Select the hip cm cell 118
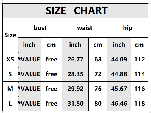The height and width of the screenshot is (113, 151). [x=139, y=104]
